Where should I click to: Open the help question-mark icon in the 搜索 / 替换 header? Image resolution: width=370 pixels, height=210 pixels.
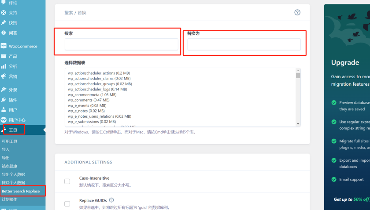[297, 12]
